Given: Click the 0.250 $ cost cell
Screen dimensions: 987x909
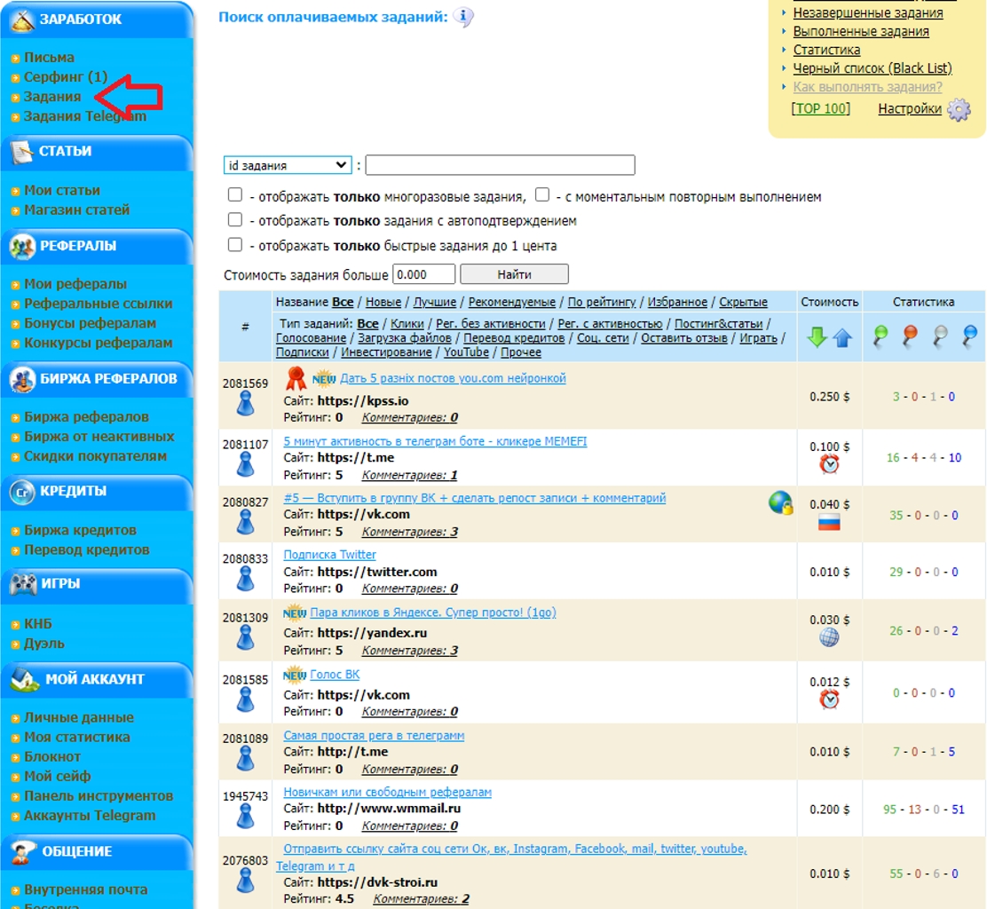Looking at the screenshot, I should pos(829,397).
